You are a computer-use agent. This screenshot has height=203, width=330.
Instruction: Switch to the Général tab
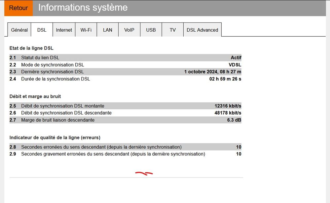point(19,30)
